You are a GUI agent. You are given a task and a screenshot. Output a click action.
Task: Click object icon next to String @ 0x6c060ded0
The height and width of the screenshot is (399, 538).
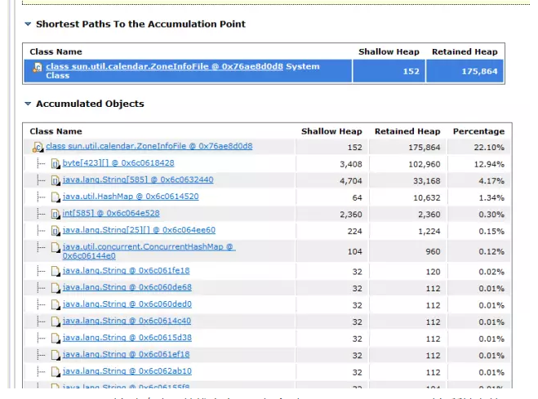(x=56, y=304)
